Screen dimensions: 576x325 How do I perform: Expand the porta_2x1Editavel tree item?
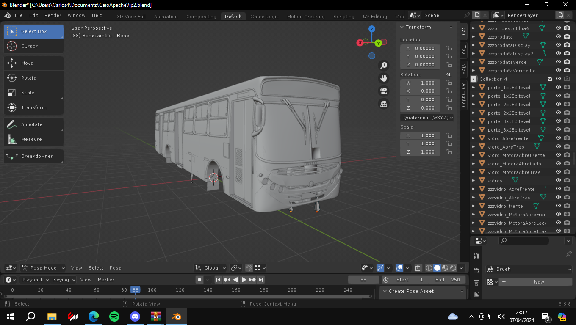pyautogui.click(x=474, y=104)
